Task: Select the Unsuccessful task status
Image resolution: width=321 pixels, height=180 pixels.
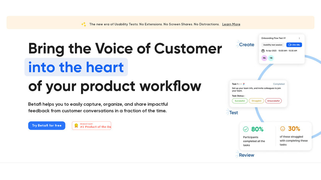Action: pyautogui.click(x=273, y=101)
